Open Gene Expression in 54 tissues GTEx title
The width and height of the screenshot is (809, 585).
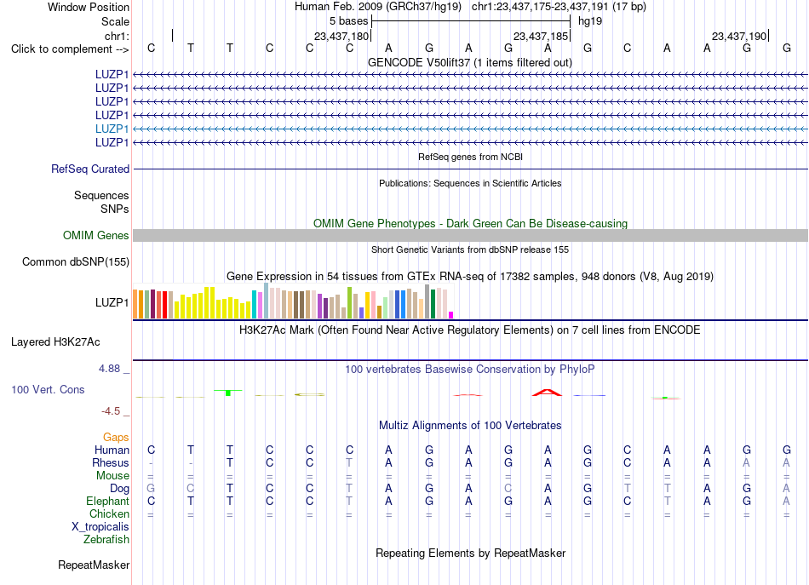pos(470,277)
